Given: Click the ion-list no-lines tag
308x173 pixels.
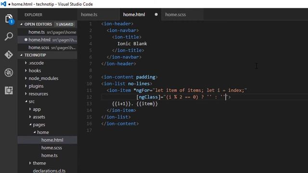Looking at the screenshot, I should [x=127, y=84].
